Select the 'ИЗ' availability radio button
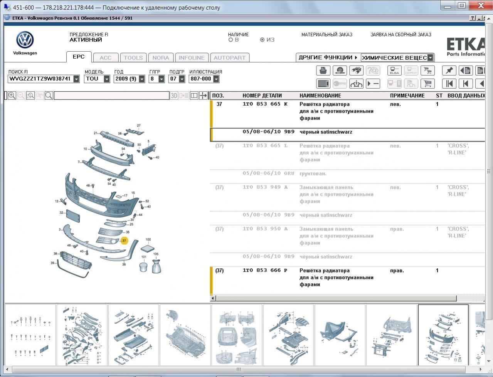Image resolution: width=493 pixels, height=377 pixels. (262, 40)
